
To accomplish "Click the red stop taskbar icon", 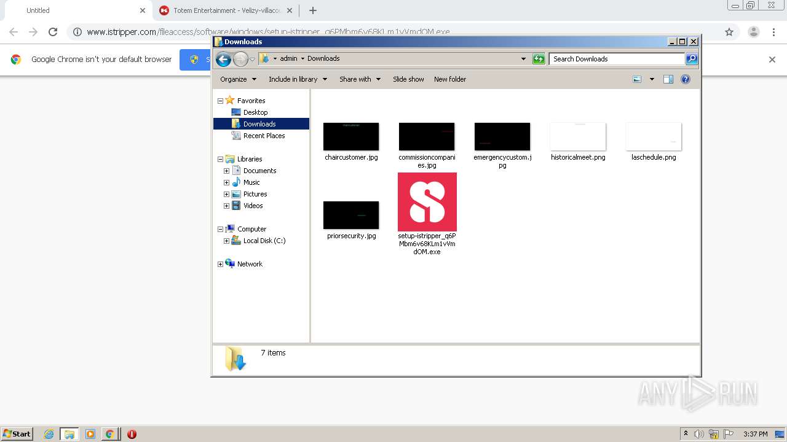I will click(x=132, y=434).
